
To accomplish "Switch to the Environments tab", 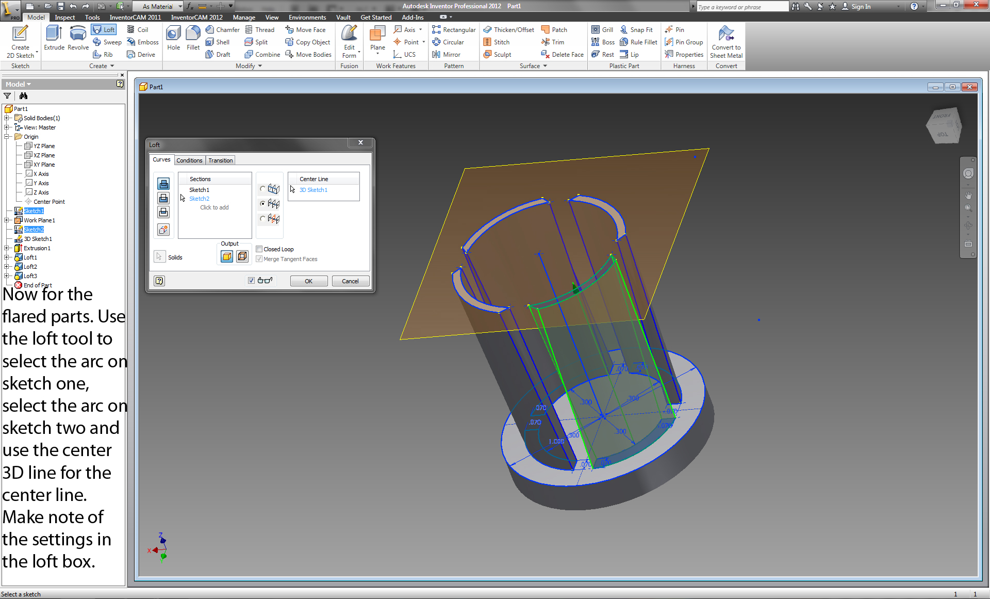I will coord(307,18).
